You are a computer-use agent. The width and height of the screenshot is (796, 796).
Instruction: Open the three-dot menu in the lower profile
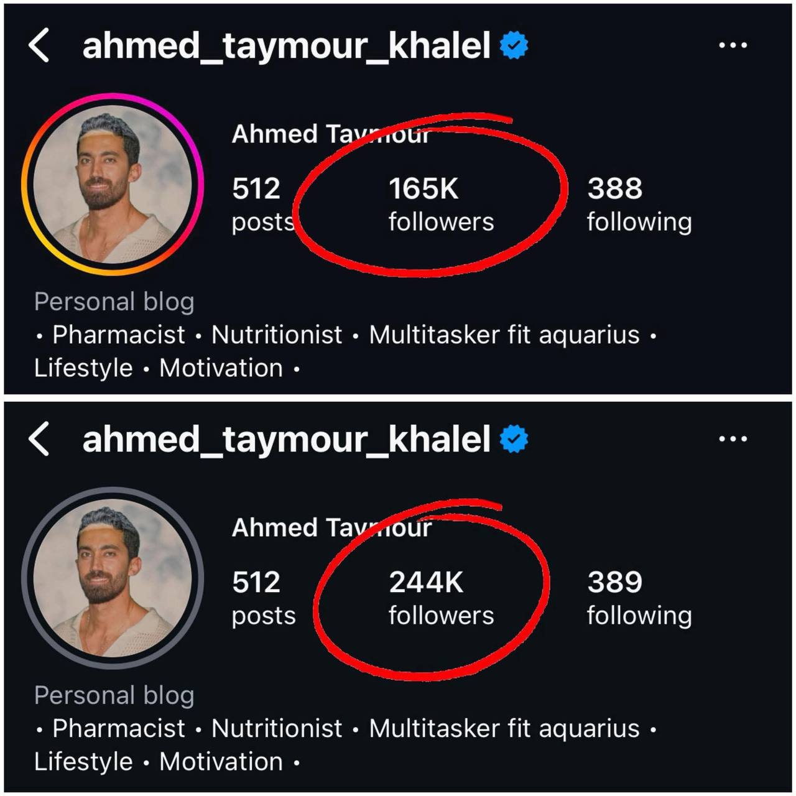coord(733,439)
